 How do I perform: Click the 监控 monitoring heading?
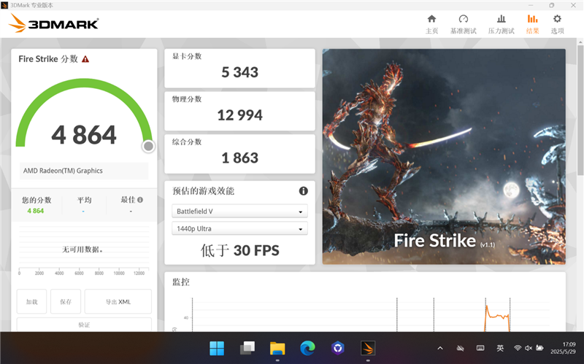[180, 282]
